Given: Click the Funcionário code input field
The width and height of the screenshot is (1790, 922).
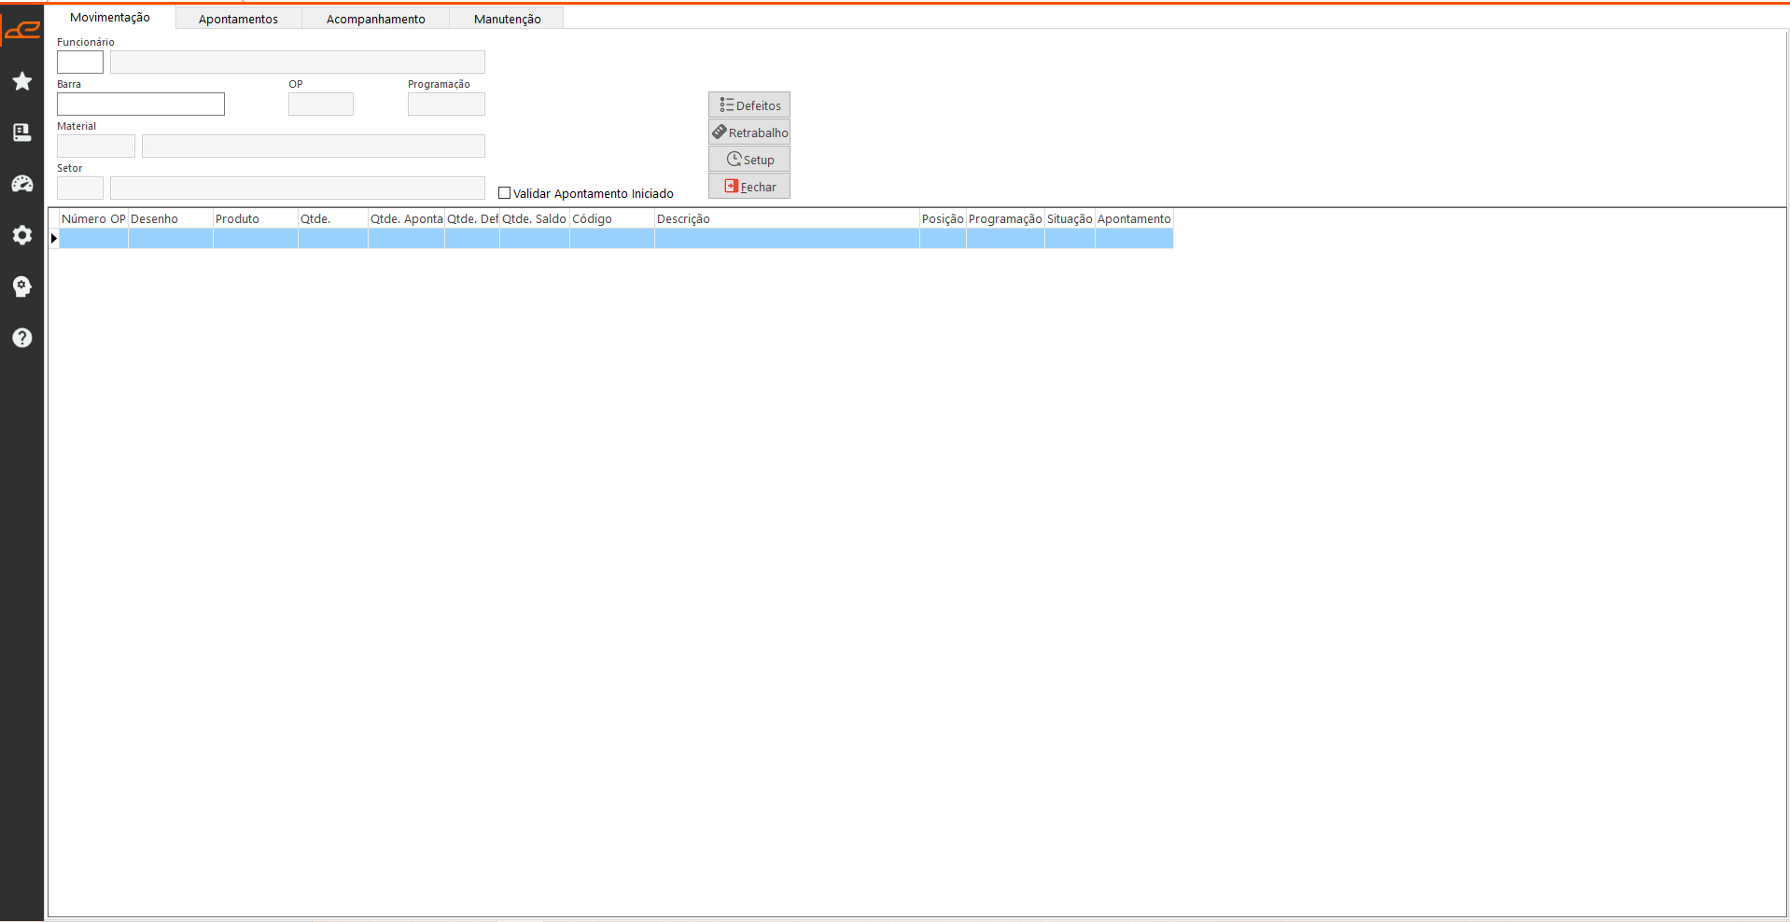Looking at the screenshot, I should [x=80, y=63].
